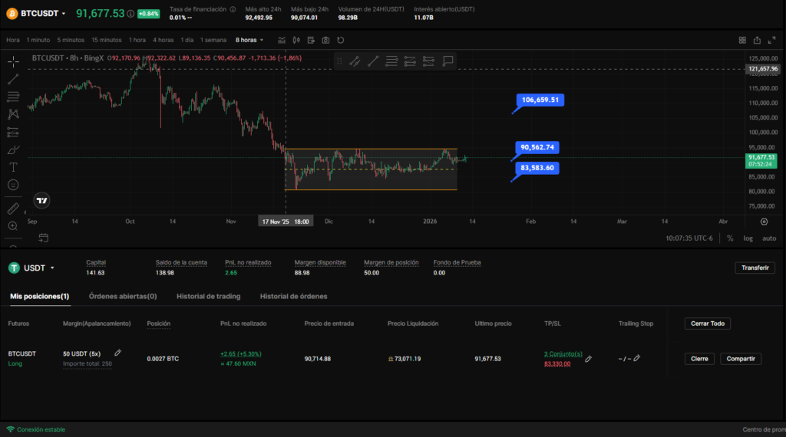
Task: Toggle percentage scale on price axis
Action: click(x=729, y=238)
